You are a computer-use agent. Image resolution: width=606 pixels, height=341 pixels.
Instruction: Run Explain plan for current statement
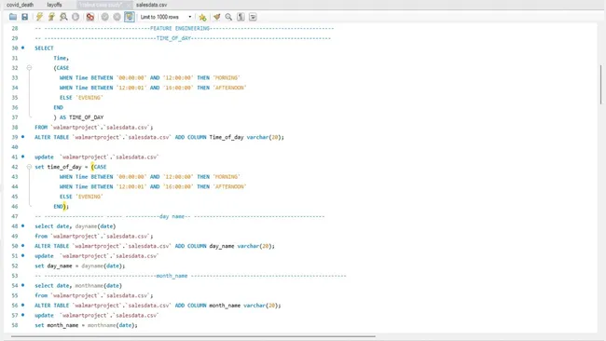63,17
